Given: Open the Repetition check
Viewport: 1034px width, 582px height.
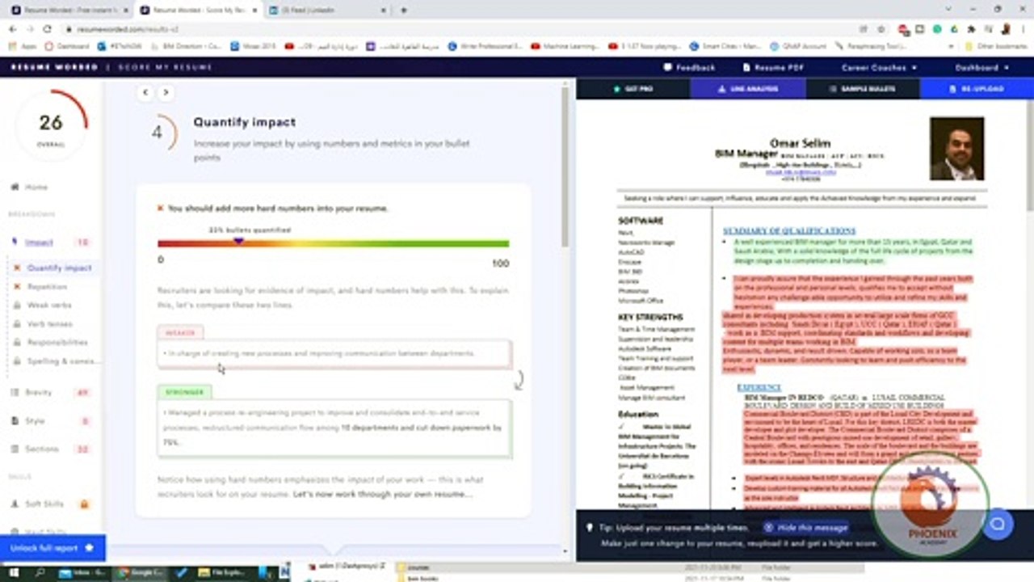Looking at the screenshot, I should point(40,286).
